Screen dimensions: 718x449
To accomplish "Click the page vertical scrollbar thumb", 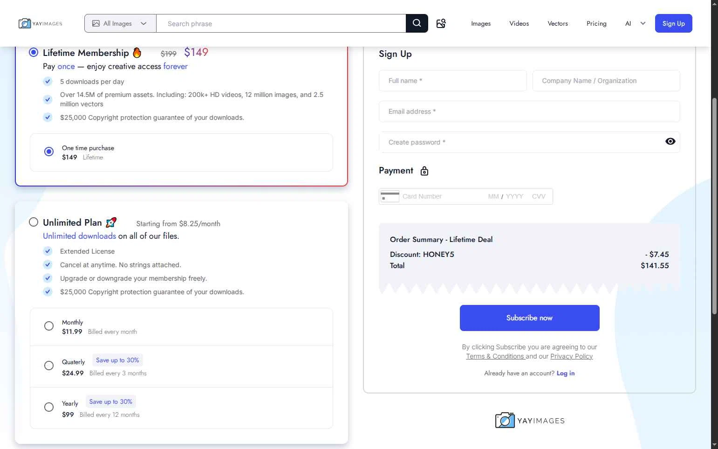I will [x=714, y=206].
